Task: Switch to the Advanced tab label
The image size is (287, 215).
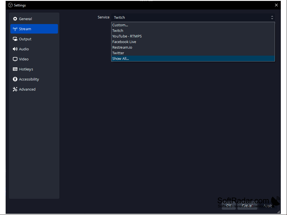Action: click(27, 89)
